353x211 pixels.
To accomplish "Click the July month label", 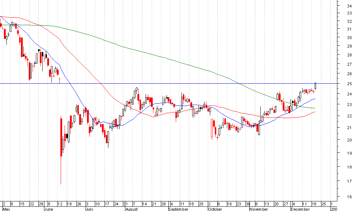I will coord(89,209).
